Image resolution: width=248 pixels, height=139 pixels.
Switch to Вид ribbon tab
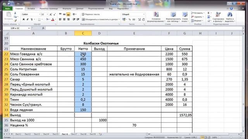111,8
